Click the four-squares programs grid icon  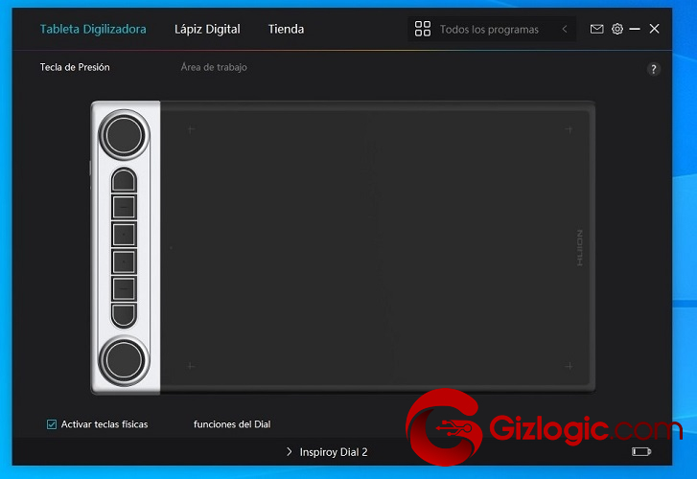[x=422, y=29]
